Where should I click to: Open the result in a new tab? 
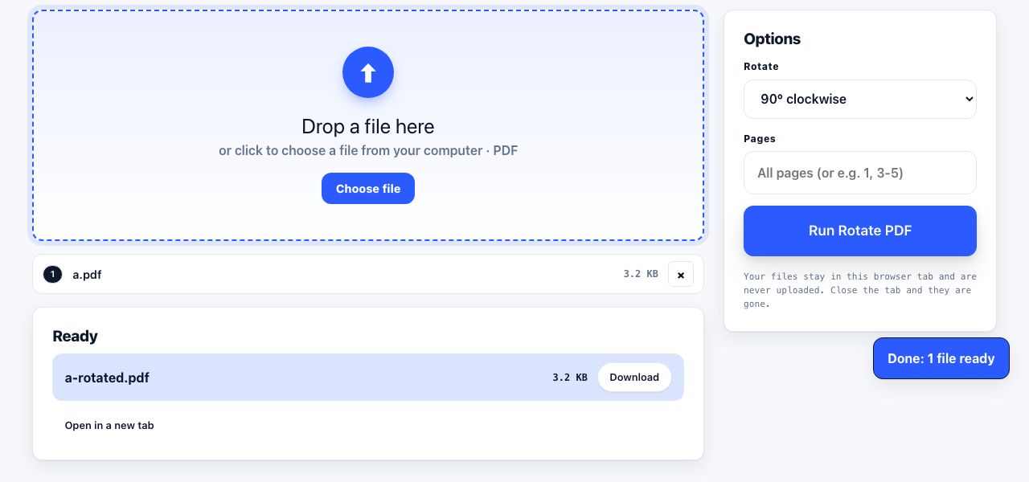point(109,426)
